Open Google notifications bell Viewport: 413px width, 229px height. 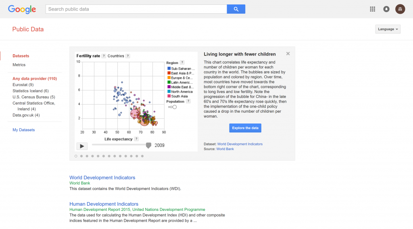386,9
